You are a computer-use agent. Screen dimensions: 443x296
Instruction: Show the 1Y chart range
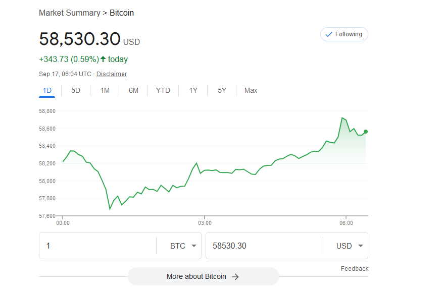[x=193, y=90]
